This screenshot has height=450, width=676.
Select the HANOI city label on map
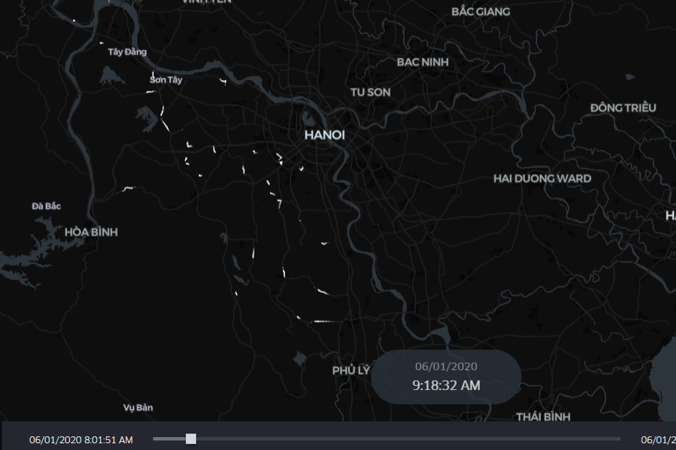[325, 135]
